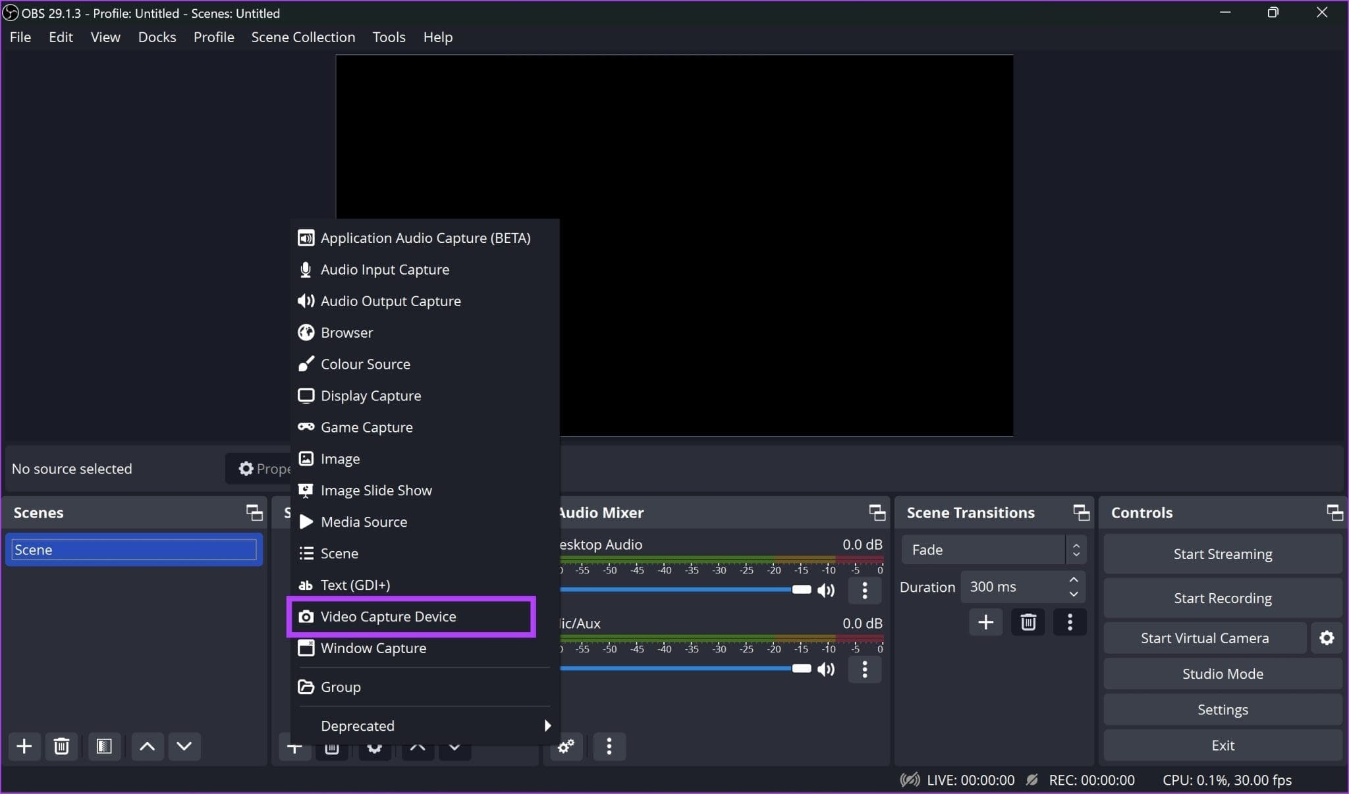The height and width of the screenshot is (794, 1349).
Task: Toggle the Desktop Audio volume slider
Action: (x=827, y=590)
